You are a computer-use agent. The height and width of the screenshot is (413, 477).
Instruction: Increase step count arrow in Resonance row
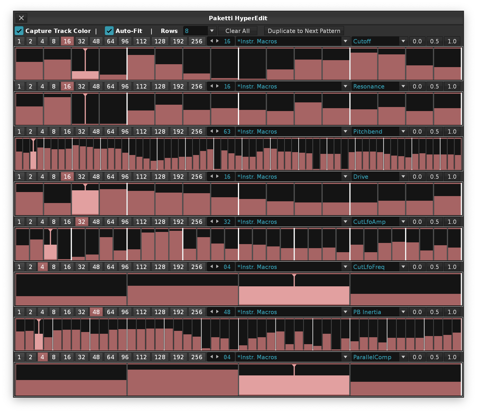tap(217, 86)
